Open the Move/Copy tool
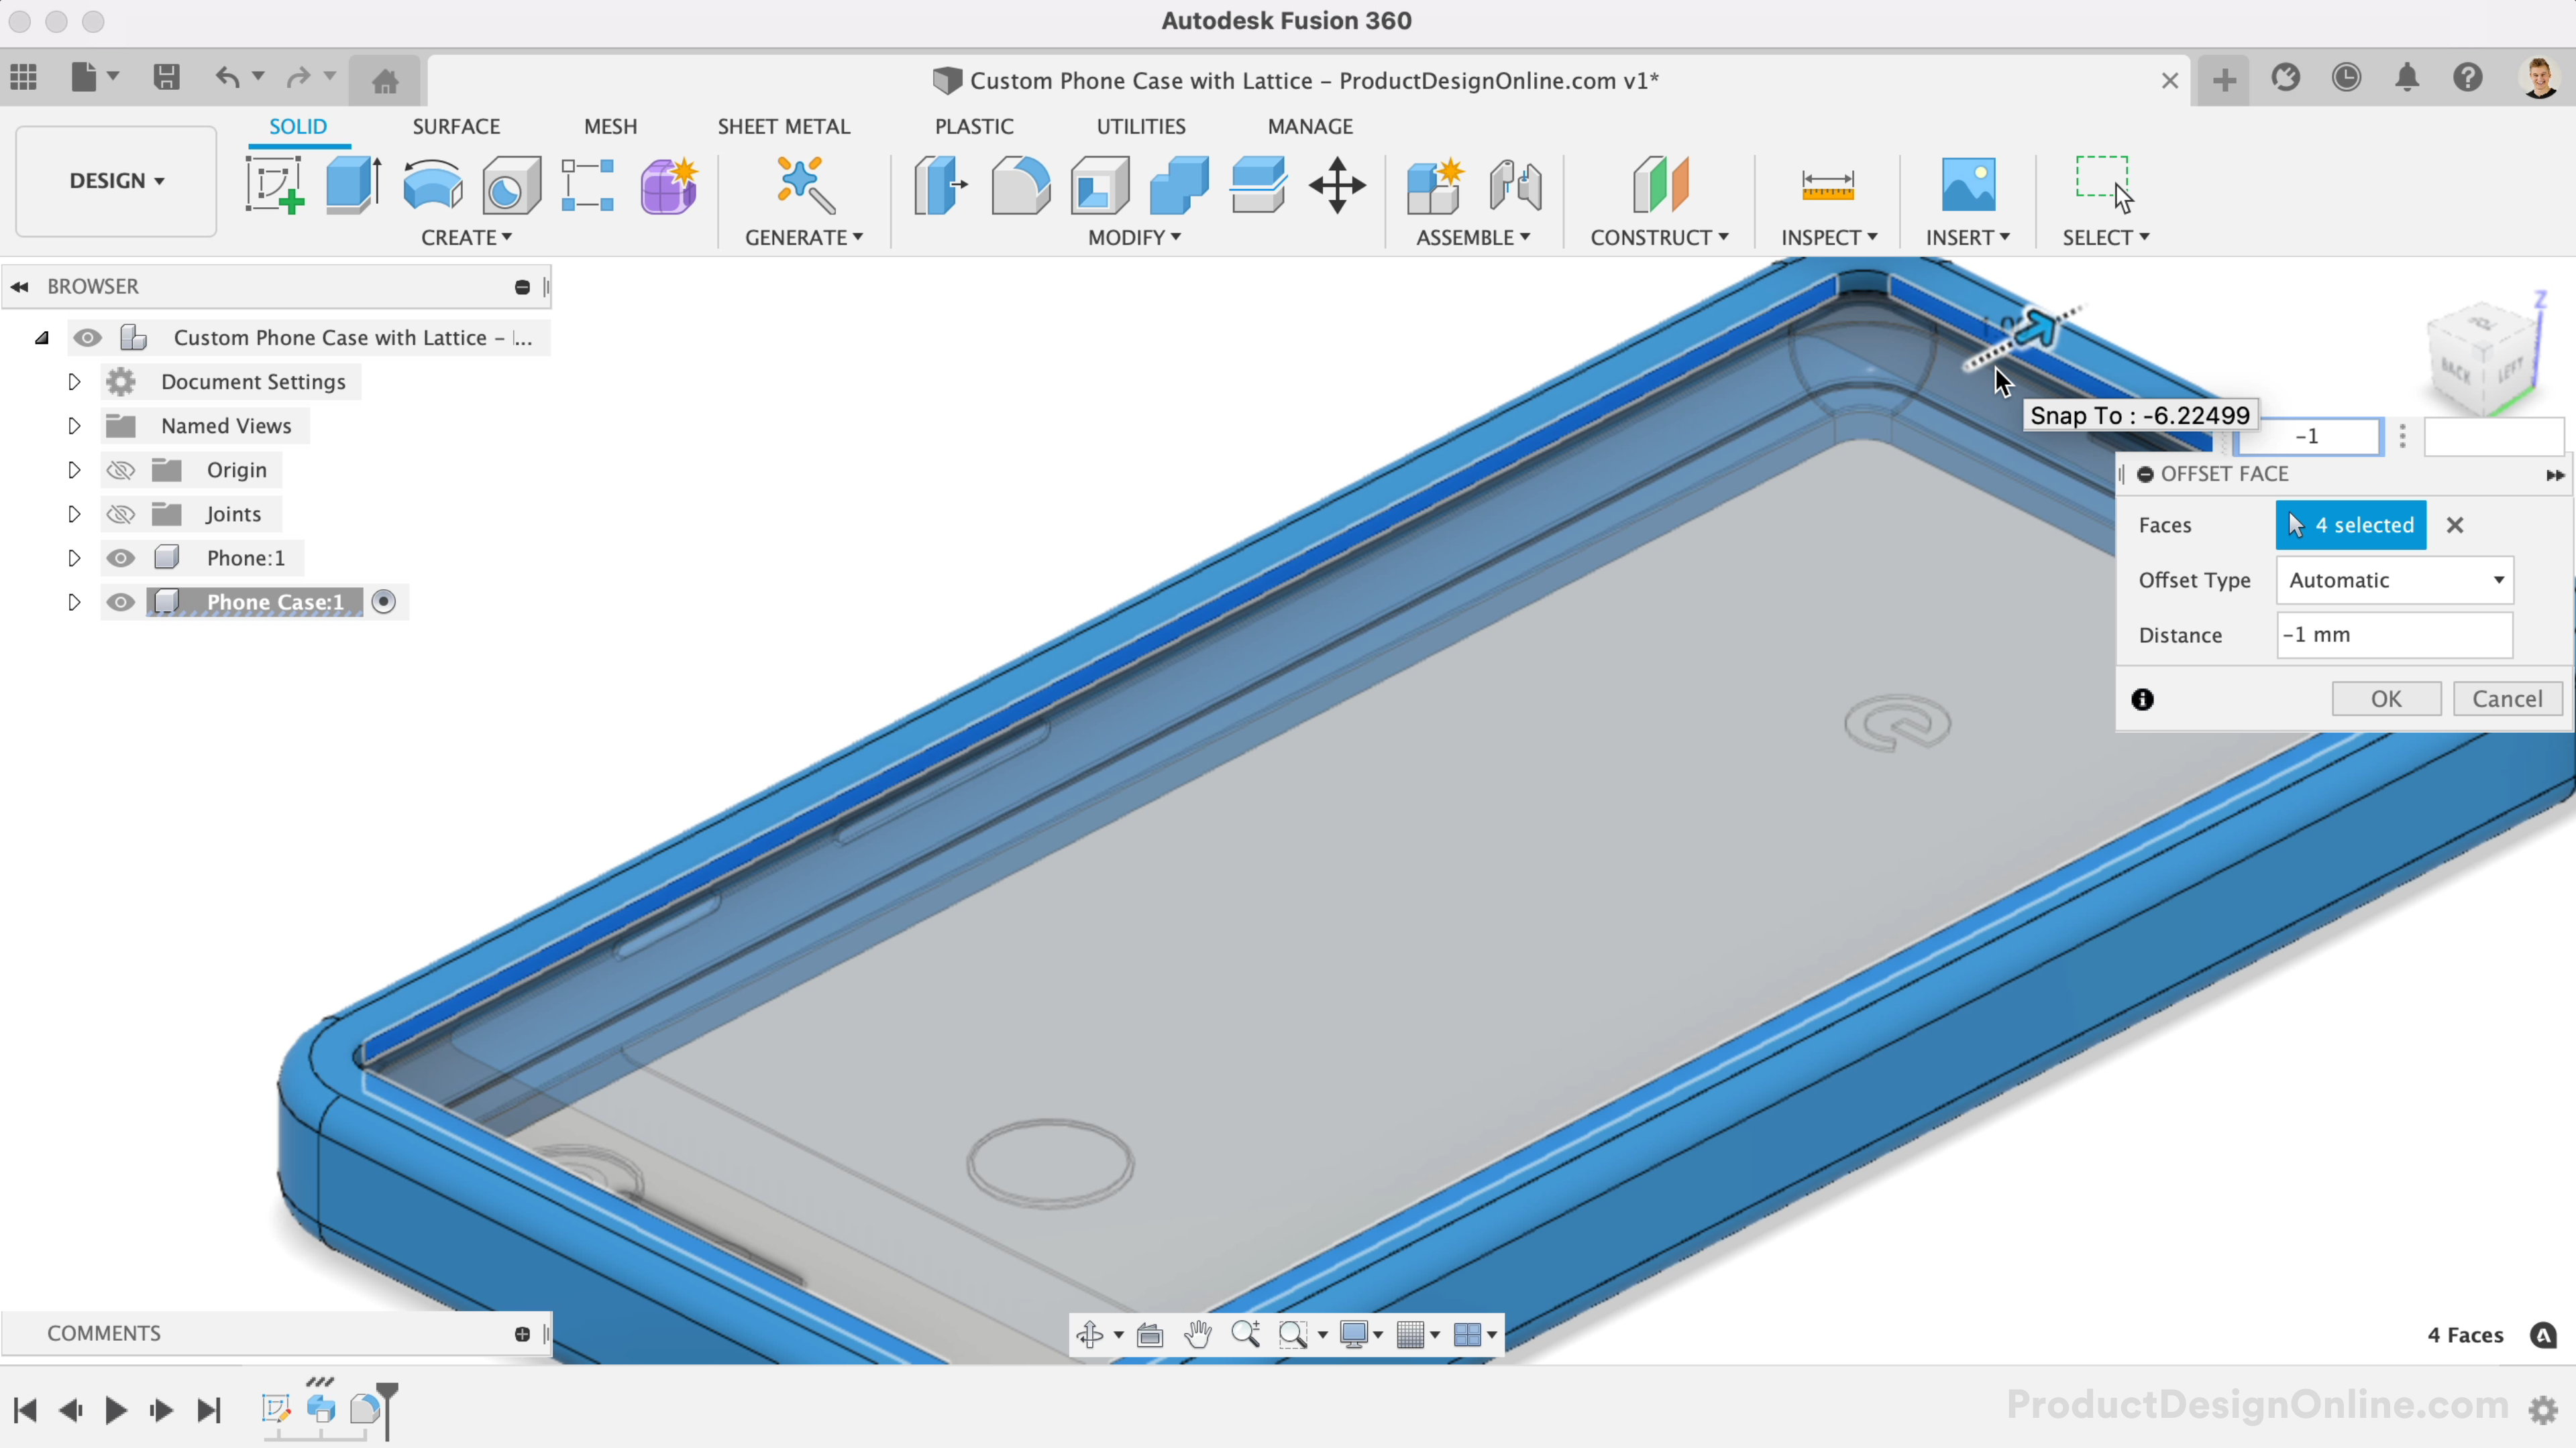This screenshot has height=1448, width=2576. pos(1337,185)
